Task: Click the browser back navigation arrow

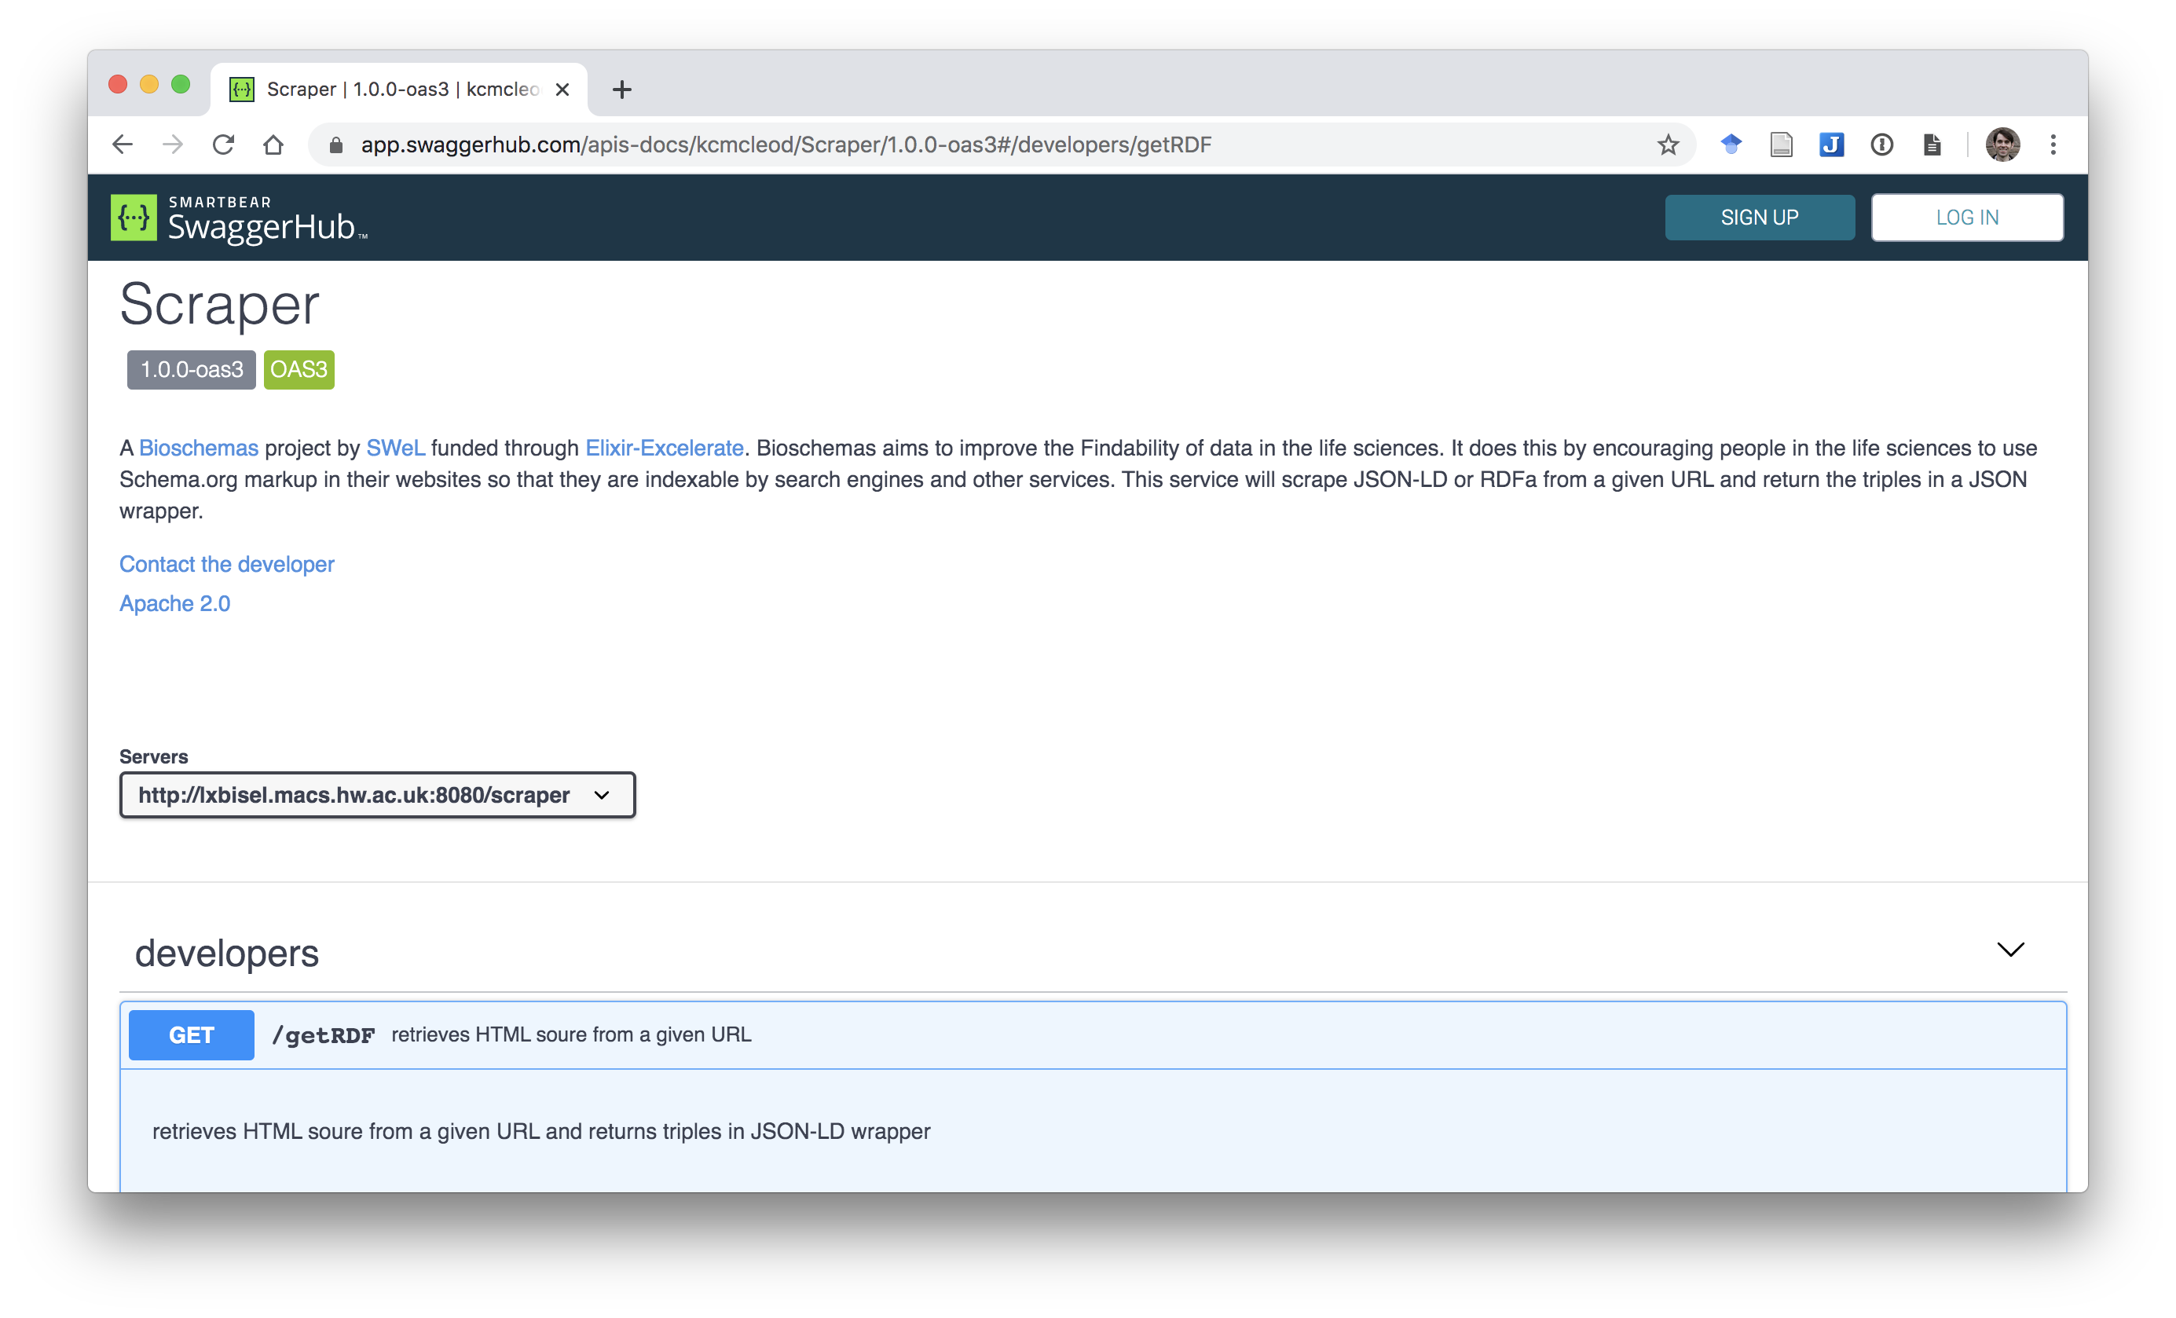Action: 123,145
